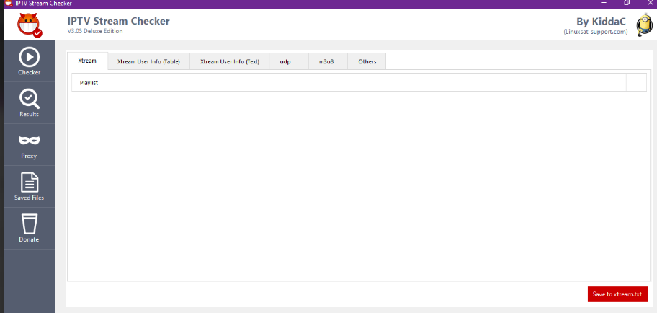Click the Playlist column header
This screenshot has width=657, height=313.
(348, 83)
